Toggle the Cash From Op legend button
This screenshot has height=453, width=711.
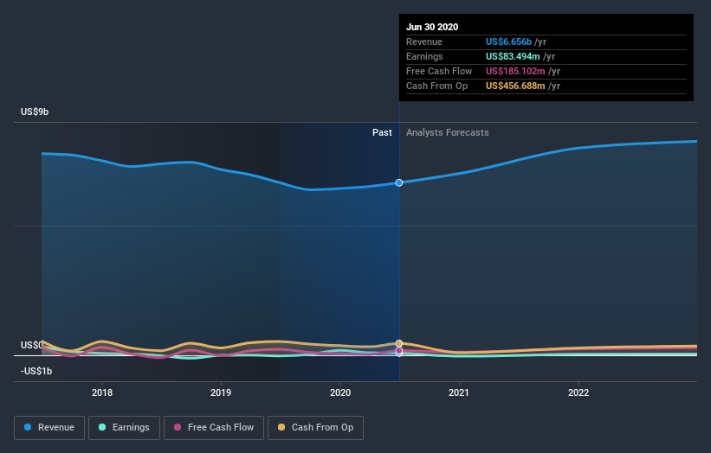(315, 428)
